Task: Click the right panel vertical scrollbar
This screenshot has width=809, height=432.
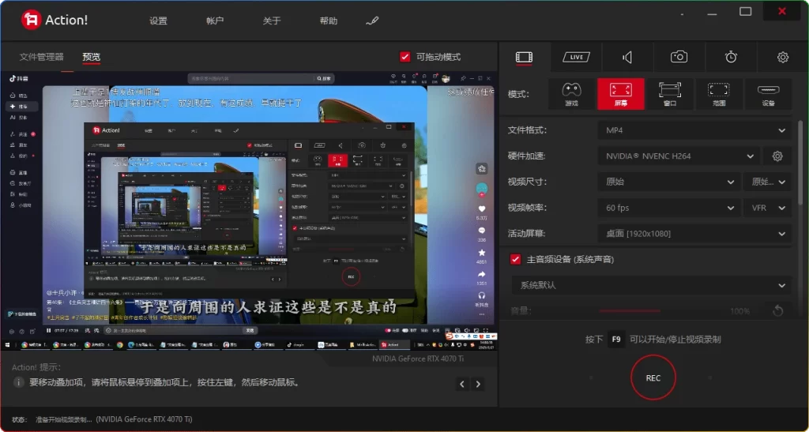Action: (800, 163)
